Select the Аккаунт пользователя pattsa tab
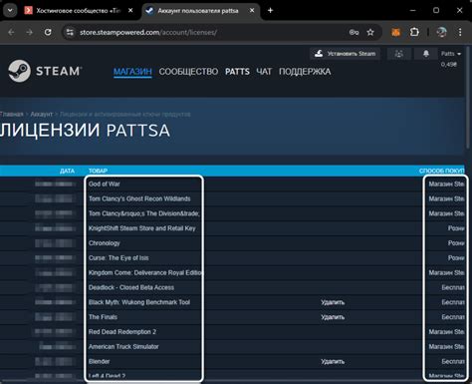 coord(201,11)
